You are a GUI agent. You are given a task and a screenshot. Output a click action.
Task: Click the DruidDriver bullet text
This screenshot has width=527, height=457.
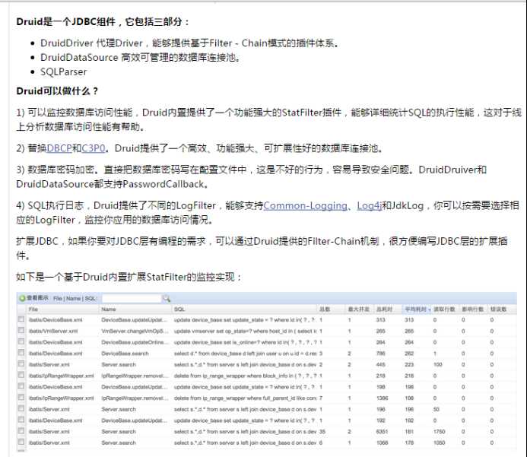(190, 43)
